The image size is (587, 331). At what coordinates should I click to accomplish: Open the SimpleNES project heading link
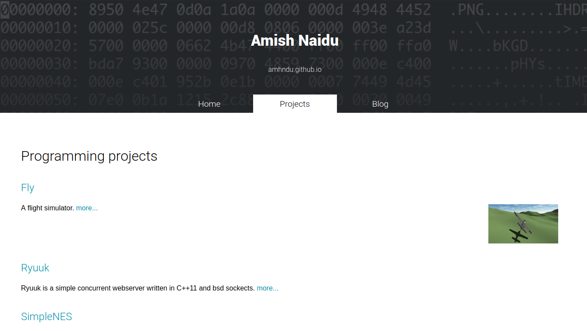coord(46,317)
